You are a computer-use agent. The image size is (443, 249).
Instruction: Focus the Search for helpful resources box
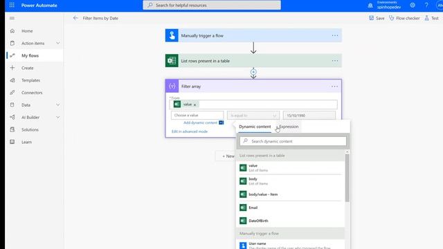pyautogui.click(x=212, y=5)
